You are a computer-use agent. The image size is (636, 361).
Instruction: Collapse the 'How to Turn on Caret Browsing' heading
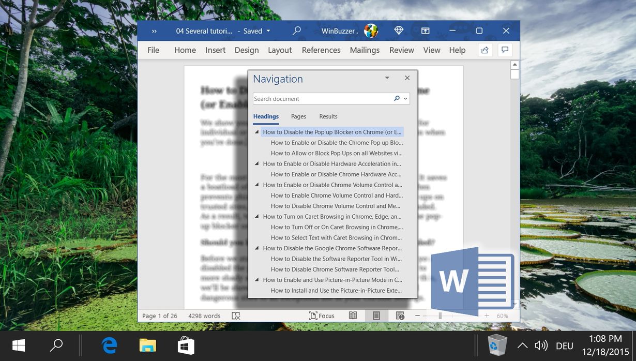(256, 216)
